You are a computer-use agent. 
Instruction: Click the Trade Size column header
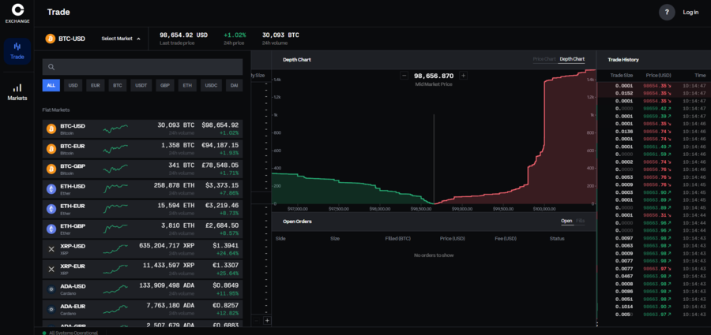click(x=621, y=75)
